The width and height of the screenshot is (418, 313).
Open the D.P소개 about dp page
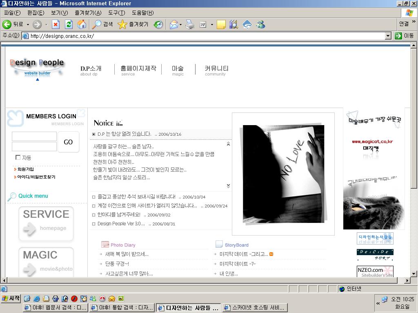click(91, 70)
